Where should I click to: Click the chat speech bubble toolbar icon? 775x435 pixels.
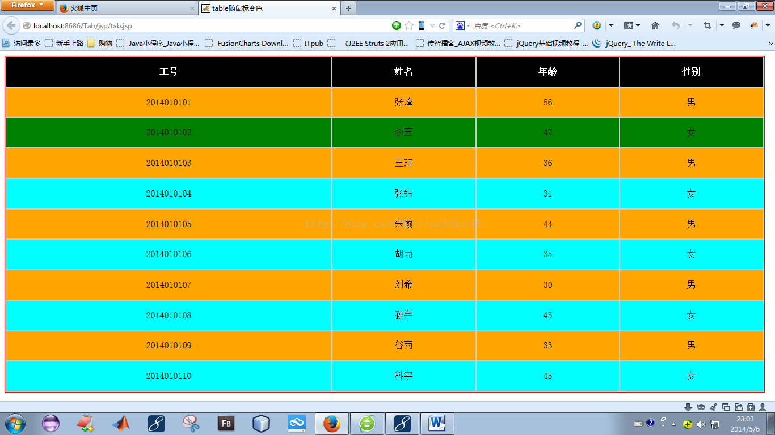[736, 25]
